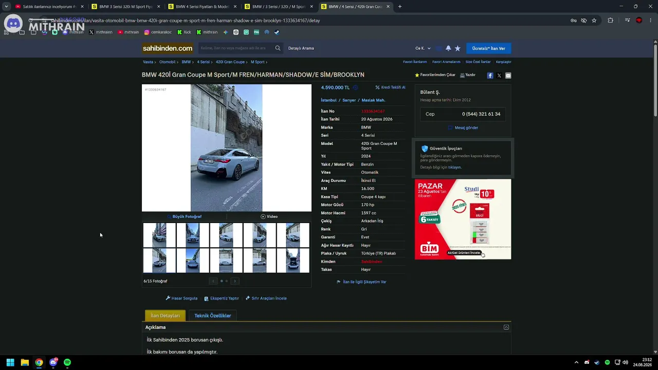Open Chrome tab search dropdown arrow
The image size is (658, 370).
tap(6, 7)
